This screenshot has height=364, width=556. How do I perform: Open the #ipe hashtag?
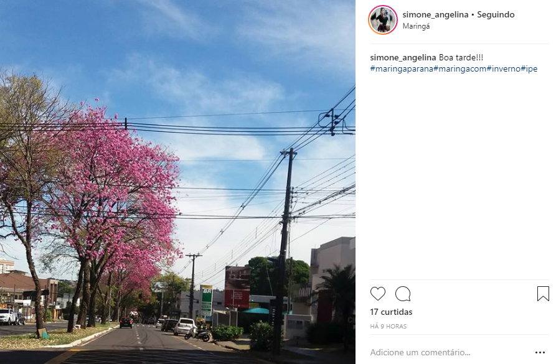(529, 69)
